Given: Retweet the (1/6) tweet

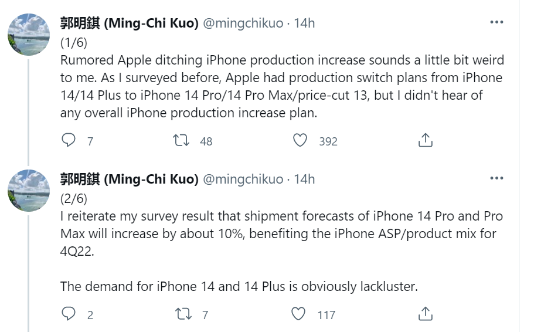Looking at the screenshot, I should pyautogui.click(x=181, y=141).
